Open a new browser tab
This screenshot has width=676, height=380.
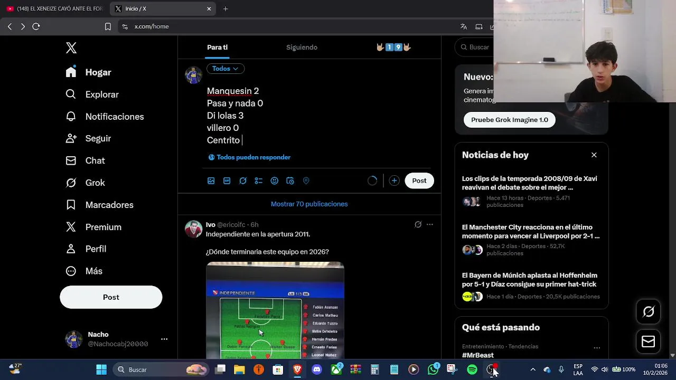pos(226,8)
